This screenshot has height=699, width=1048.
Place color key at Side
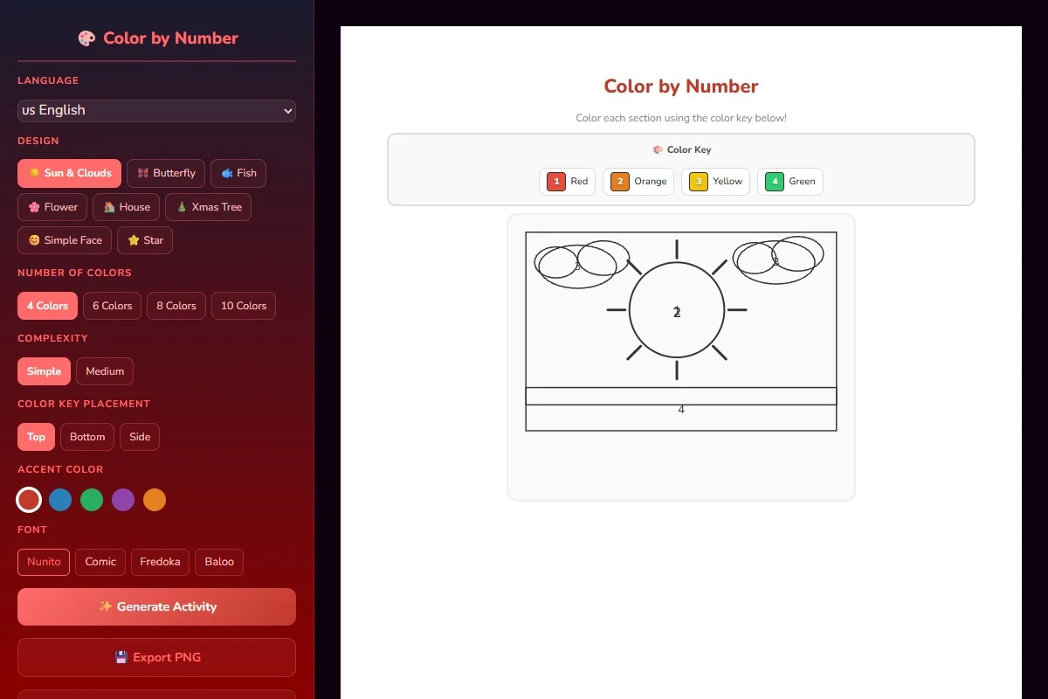click(140, 437)
